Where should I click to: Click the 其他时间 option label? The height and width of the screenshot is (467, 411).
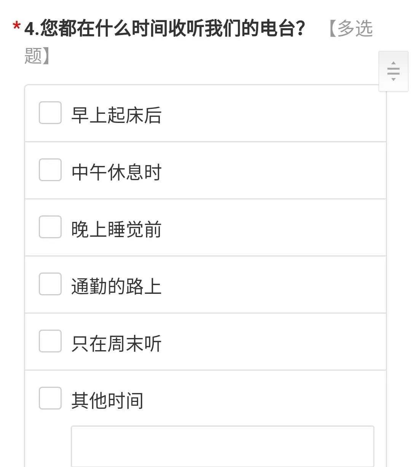(x=107, y=400)
